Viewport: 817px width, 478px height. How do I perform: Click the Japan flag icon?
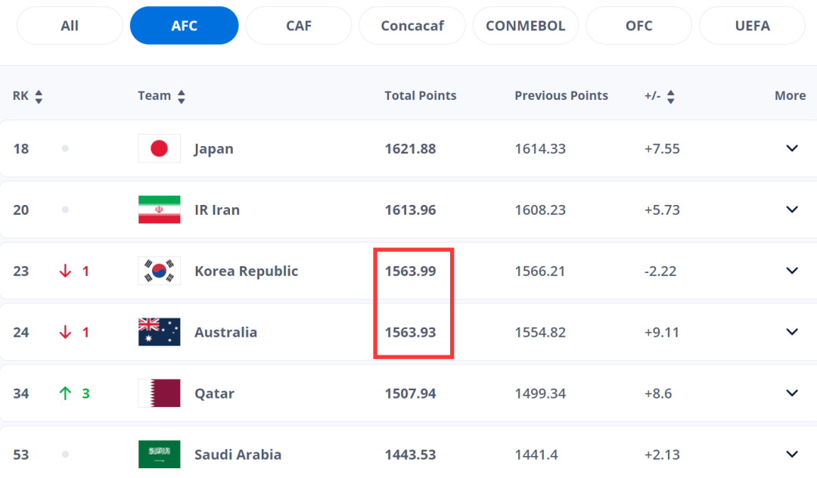pos(159,148)
